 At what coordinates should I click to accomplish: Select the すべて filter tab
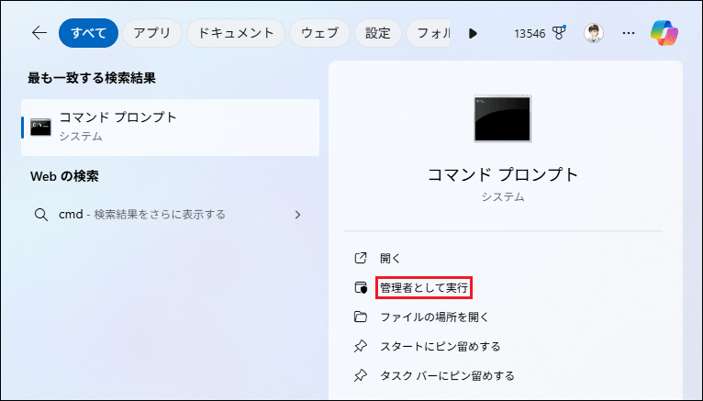pyautogui.click(x=89, y=33)
